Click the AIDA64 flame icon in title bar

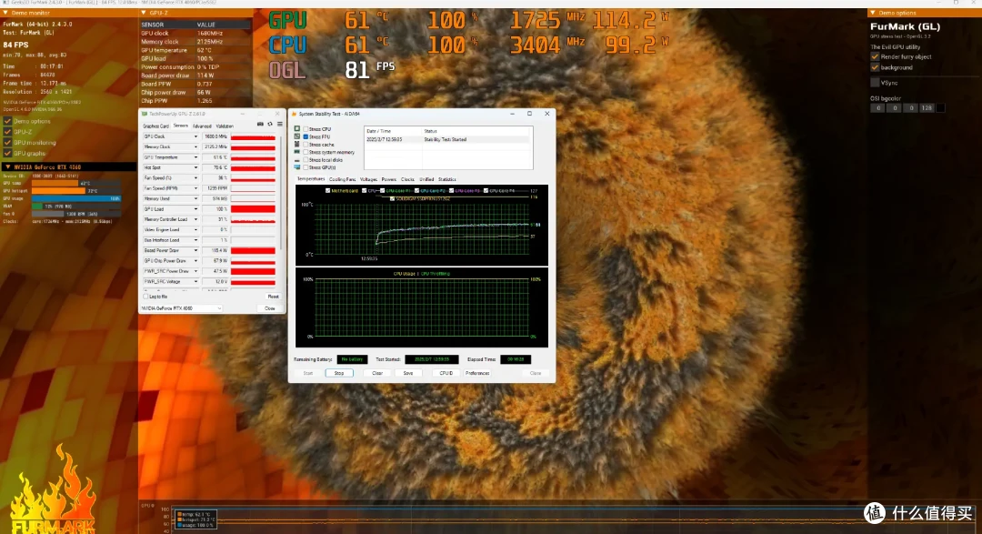pyautogui.click(x=295, y=114)
